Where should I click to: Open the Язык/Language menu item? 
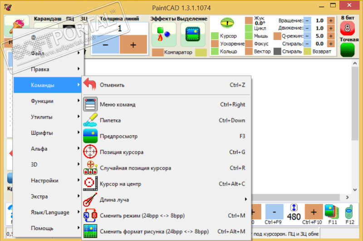(x=47, y=212)
